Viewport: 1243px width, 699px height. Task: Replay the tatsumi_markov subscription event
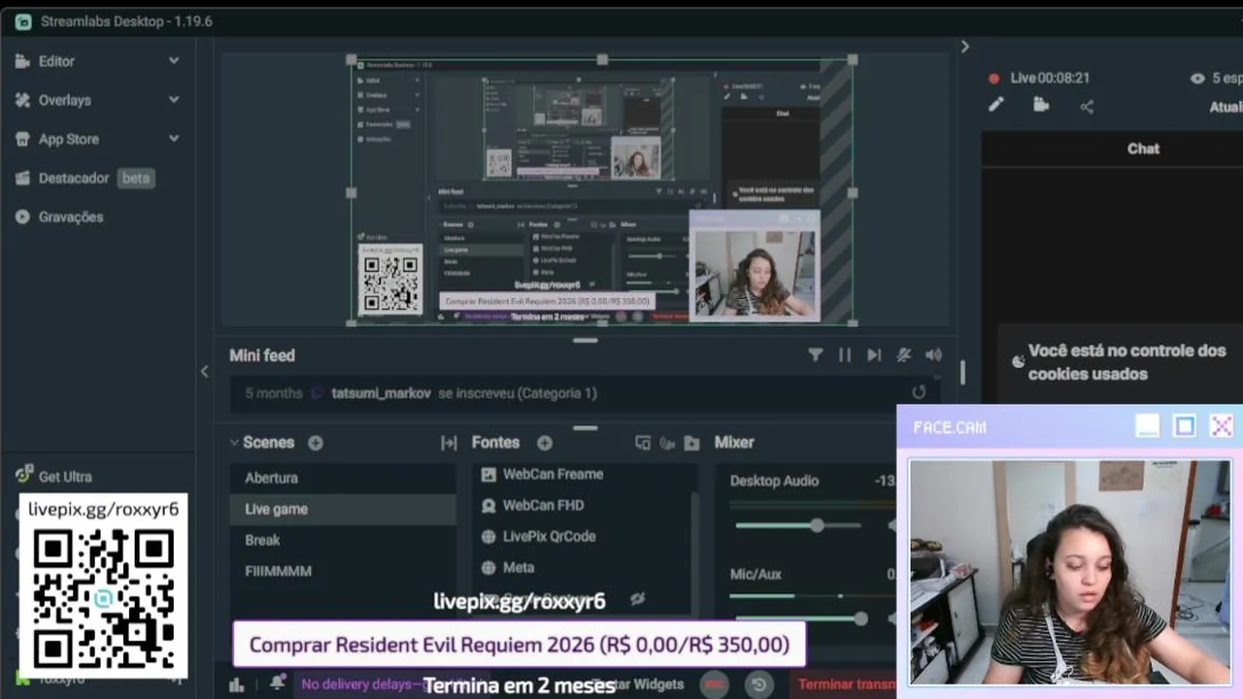919,392
